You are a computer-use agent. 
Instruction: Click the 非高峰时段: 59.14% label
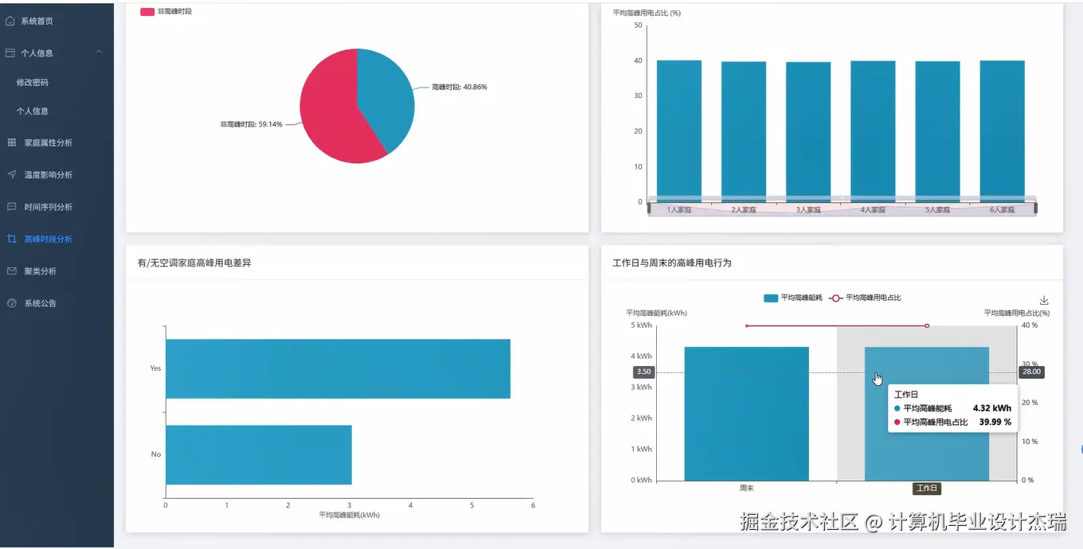coord(252,124)
